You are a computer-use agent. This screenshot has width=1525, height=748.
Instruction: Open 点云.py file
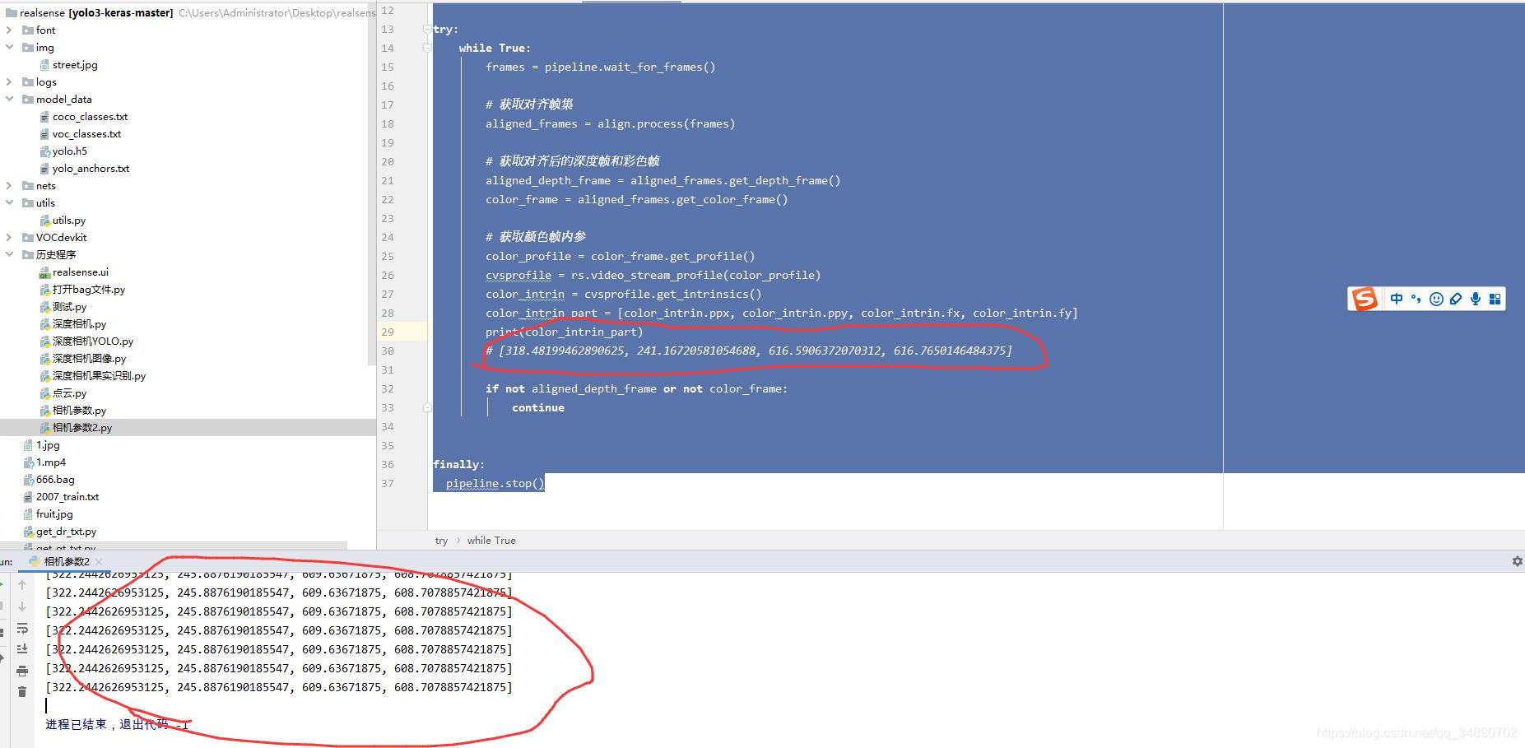69,393
